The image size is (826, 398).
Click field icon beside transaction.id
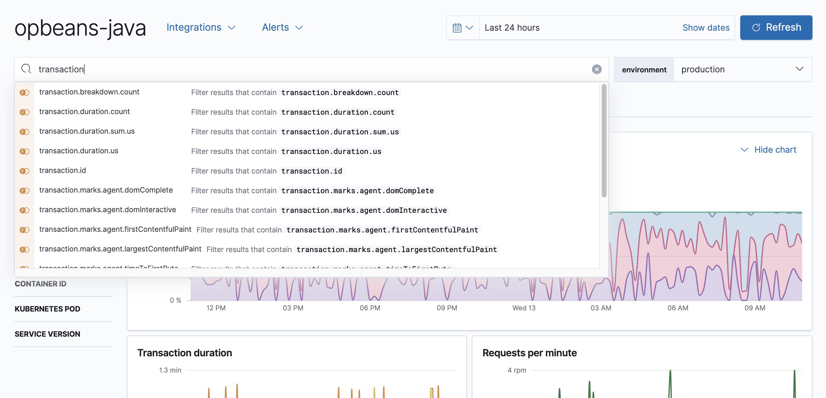(25, 171)
